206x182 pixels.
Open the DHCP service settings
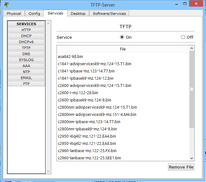[x=26, y=36]
